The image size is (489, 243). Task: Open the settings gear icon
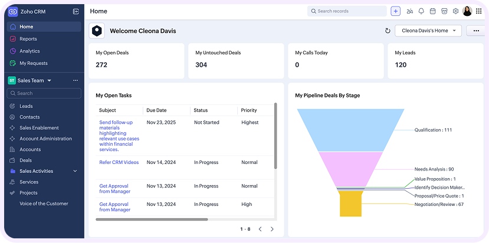[x=455, y=11]
